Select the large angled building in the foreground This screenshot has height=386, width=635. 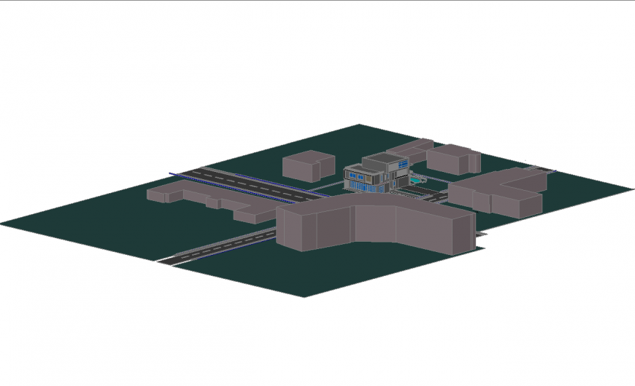377,223
